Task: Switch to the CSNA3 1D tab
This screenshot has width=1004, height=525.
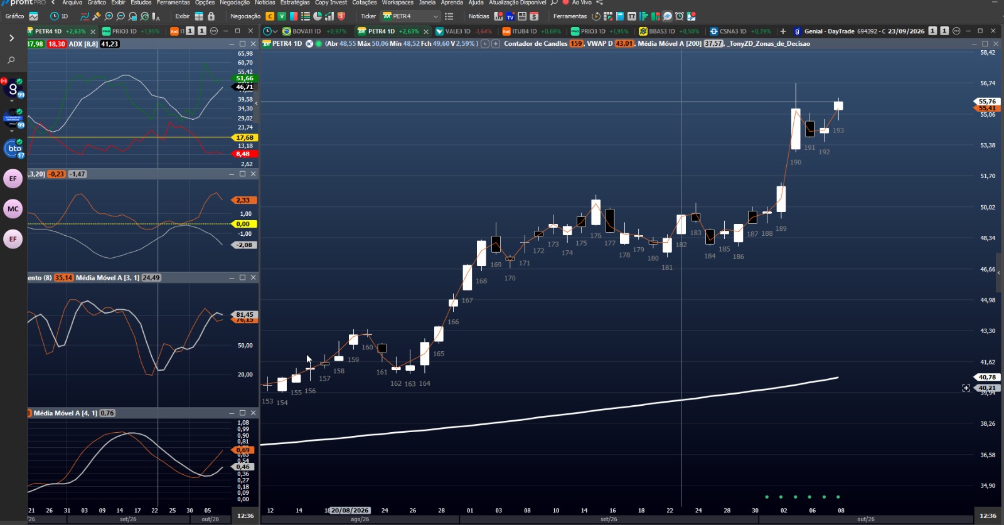Action: point(740,31)
